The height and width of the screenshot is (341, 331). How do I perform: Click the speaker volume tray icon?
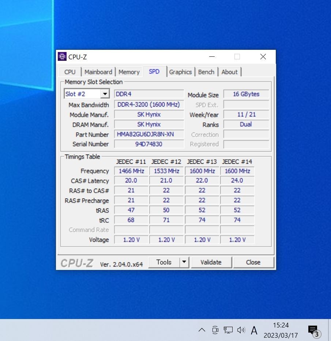241,330
